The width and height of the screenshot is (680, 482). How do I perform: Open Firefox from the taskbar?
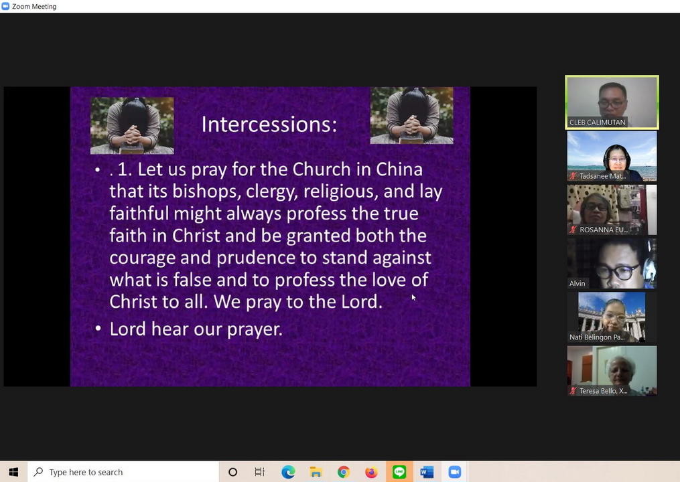tap(371, 472)
